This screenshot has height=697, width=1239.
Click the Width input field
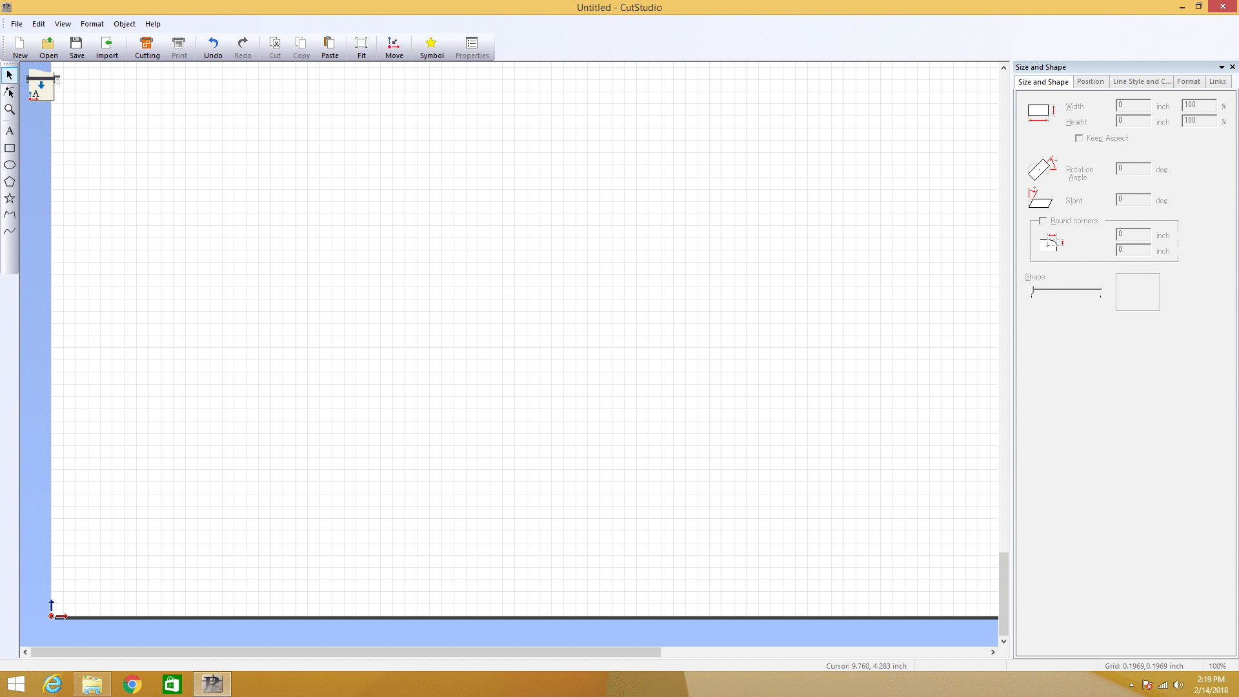1133,105
